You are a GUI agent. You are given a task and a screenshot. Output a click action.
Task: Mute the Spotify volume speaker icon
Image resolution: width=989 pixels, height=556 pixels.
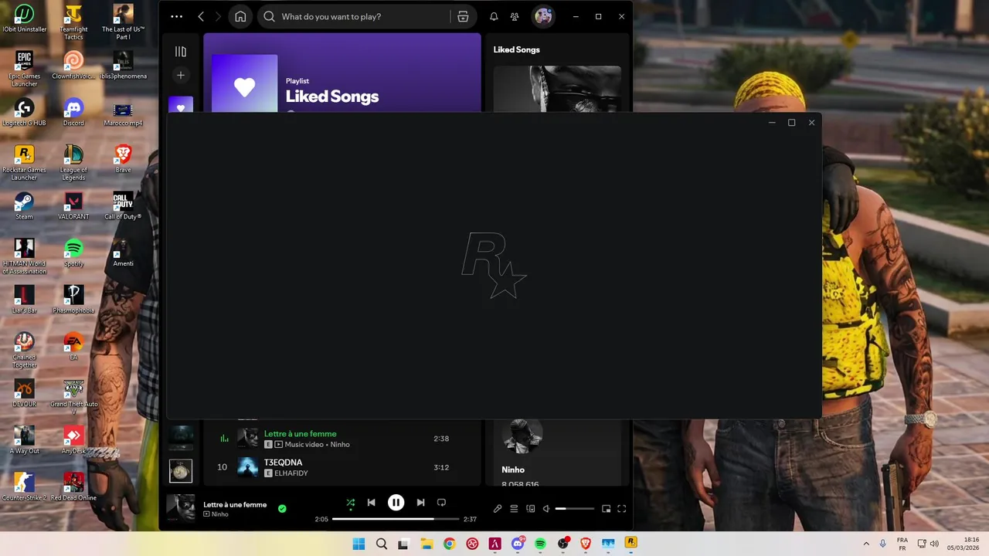click(546, 509)
